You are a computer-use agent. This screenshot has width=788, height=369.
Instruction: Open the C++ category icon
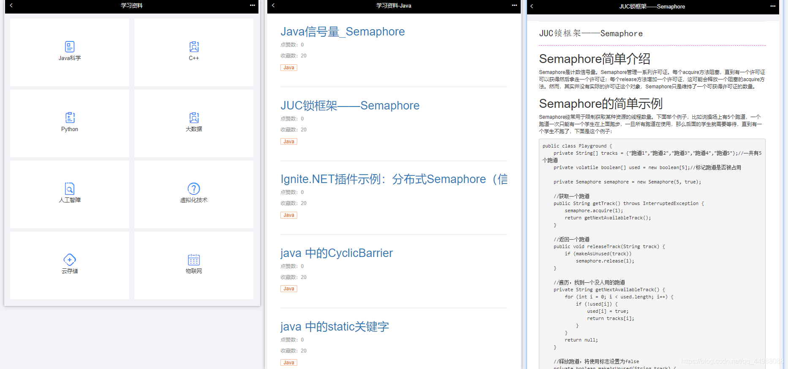(194, 46)
